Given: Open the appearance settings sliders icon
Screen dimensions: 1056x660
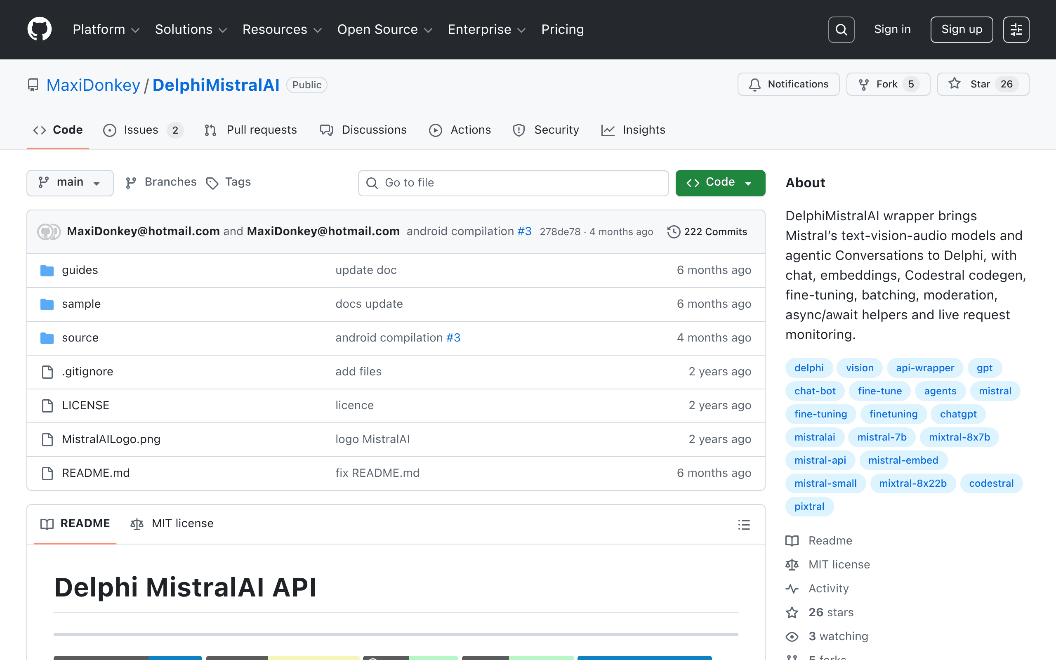Looking at the screenshot, I should click(x=1016, y=29).
